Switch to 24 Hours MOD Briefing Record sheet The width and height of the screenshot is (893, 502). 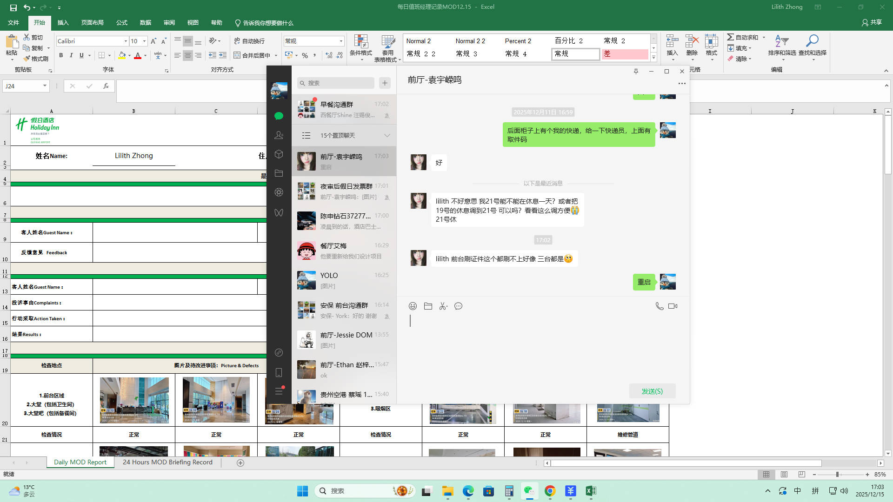click(167, 462)
